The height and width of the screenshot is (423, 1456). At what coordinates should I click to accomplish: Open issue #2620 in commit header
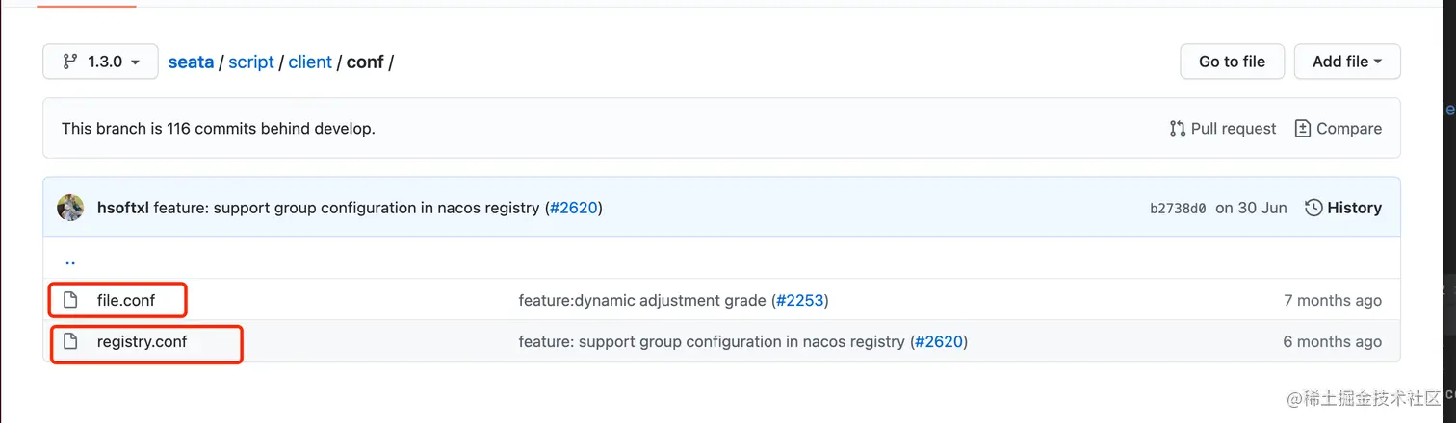574,208
